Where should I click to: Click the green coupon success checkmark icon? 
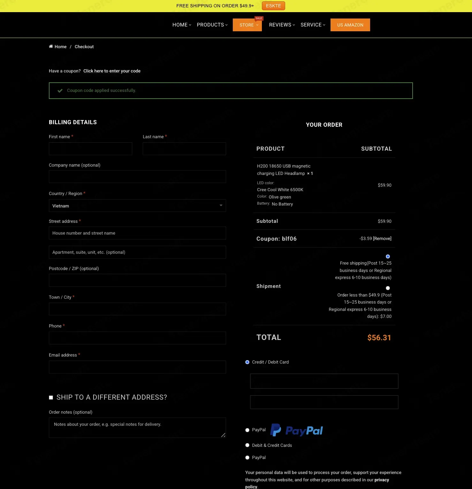60,91
